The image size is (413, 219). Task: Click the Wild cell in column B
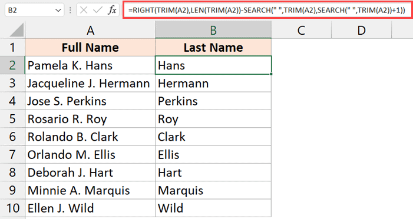pos(213,208)
